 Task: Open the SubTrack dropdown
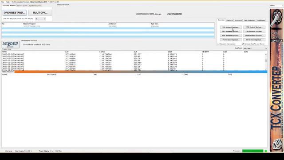[x=255, y=48]
